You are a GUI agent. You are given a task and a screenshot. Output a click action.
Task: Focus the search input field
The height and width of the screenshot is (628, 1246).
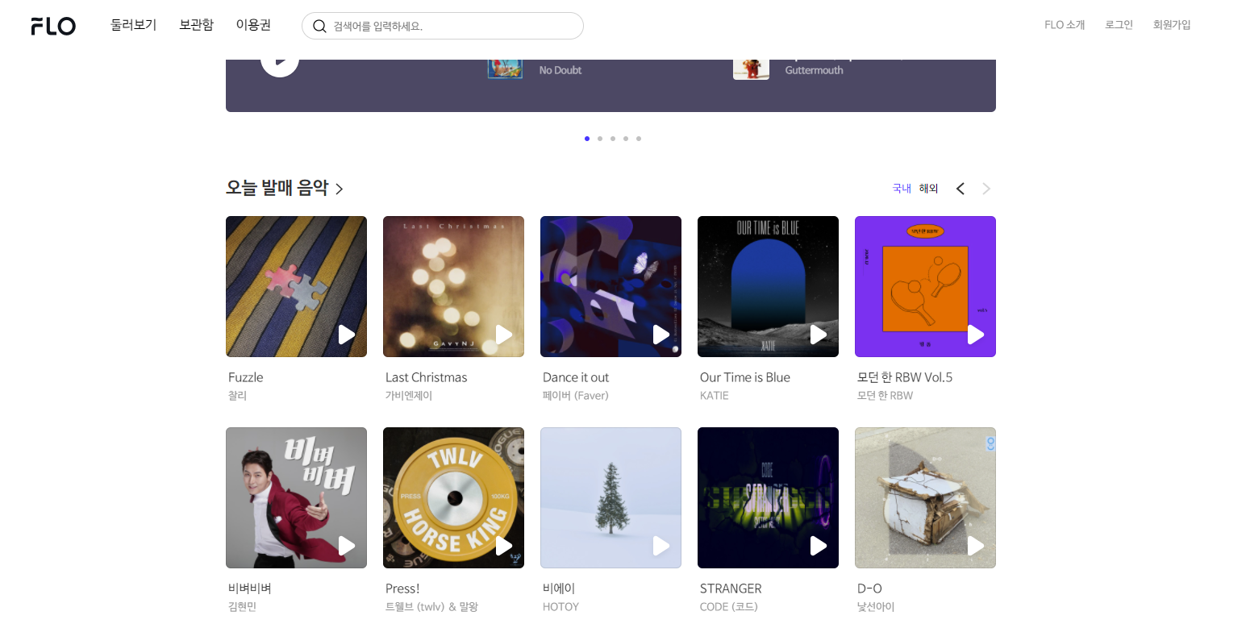[452, 26]
